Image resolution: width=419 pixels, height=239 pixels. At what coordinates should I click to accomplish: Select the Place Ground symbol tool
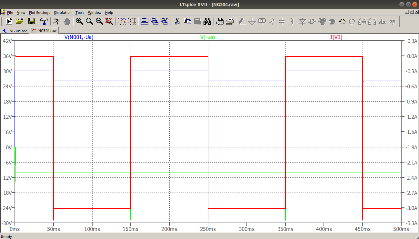pyautogui.click(x=252, y=21)
